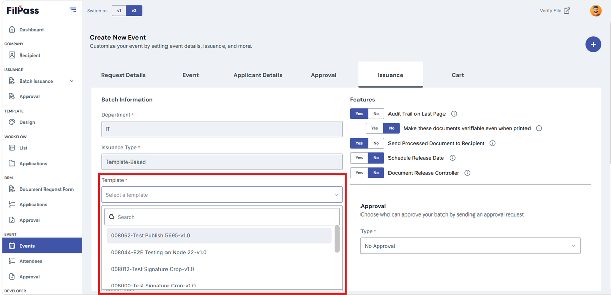Screen dimensions: 611x295
Task: Select template 008000-Test Signature Crop-v1.0
Action: point(219,285)
